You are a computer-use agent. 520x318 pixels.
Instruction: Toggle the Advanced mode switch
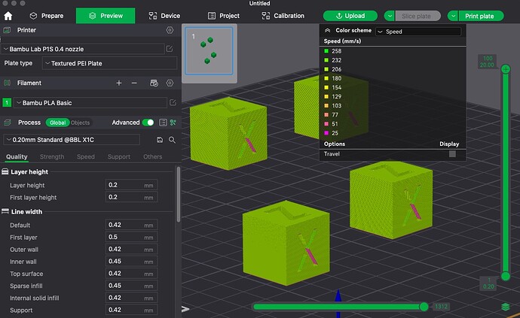point(148,123)
